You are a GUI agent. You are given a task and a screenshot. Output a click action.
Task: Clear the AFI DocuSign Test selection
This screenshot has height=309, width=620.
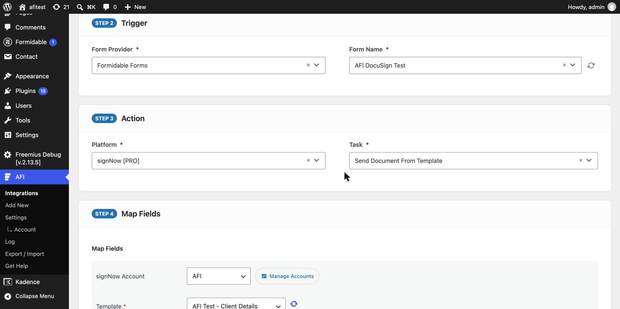coord(564,65)
